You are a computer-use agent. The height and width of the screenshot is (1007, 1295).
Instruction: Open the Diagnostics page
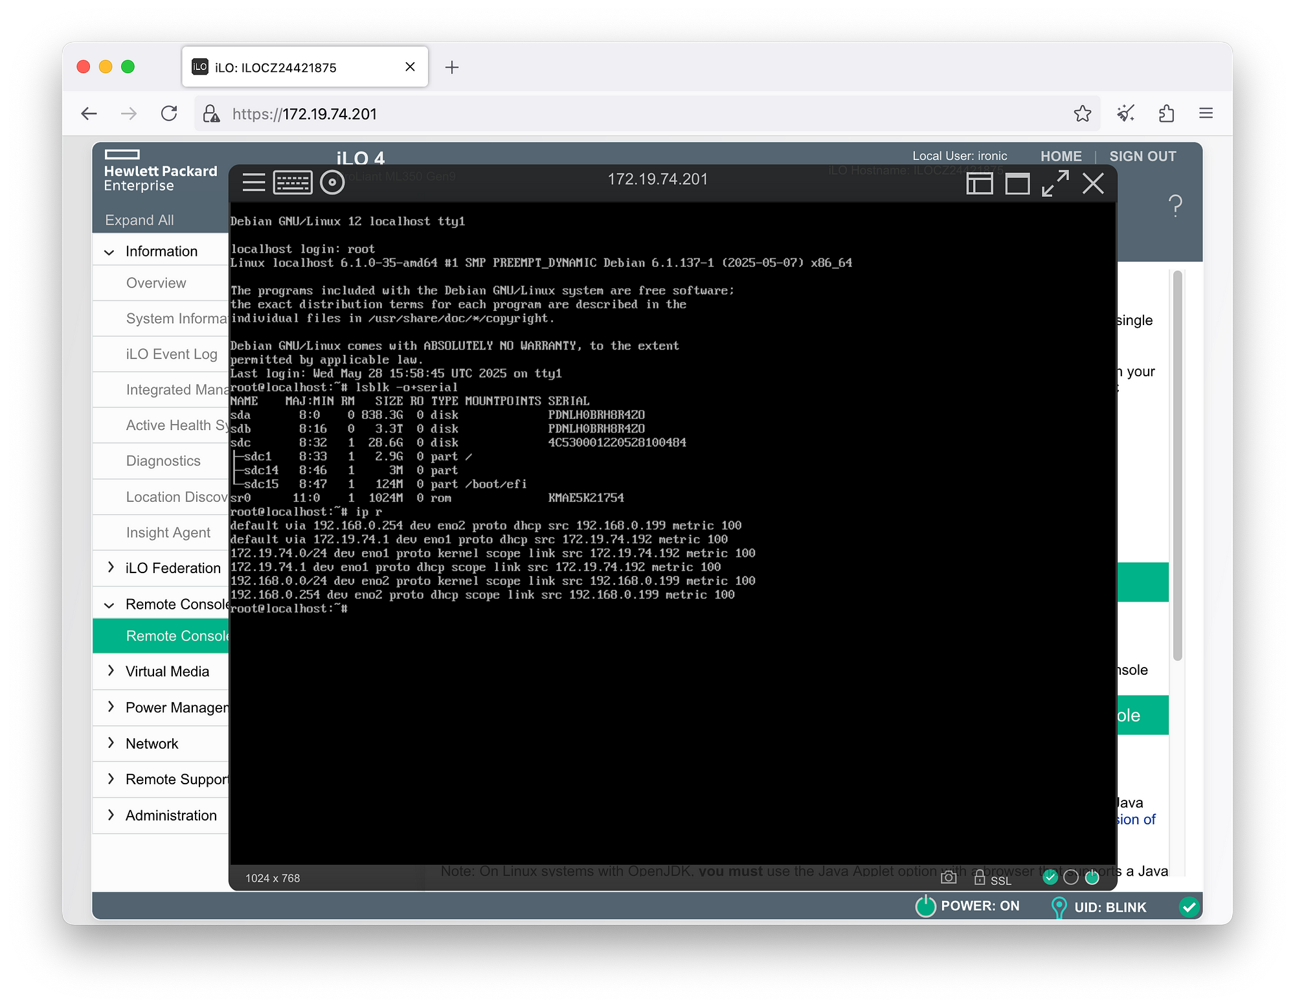161,461
